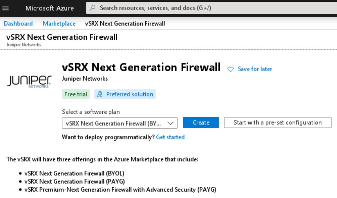Click the three offerings description sentence
337x198 pixels.
tap(102, 159)
